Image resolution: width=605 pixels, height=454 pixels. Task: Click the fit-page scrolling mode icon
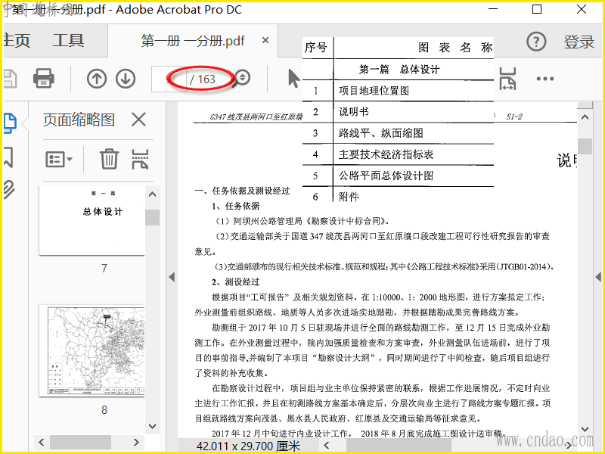(x=507, y=79)
